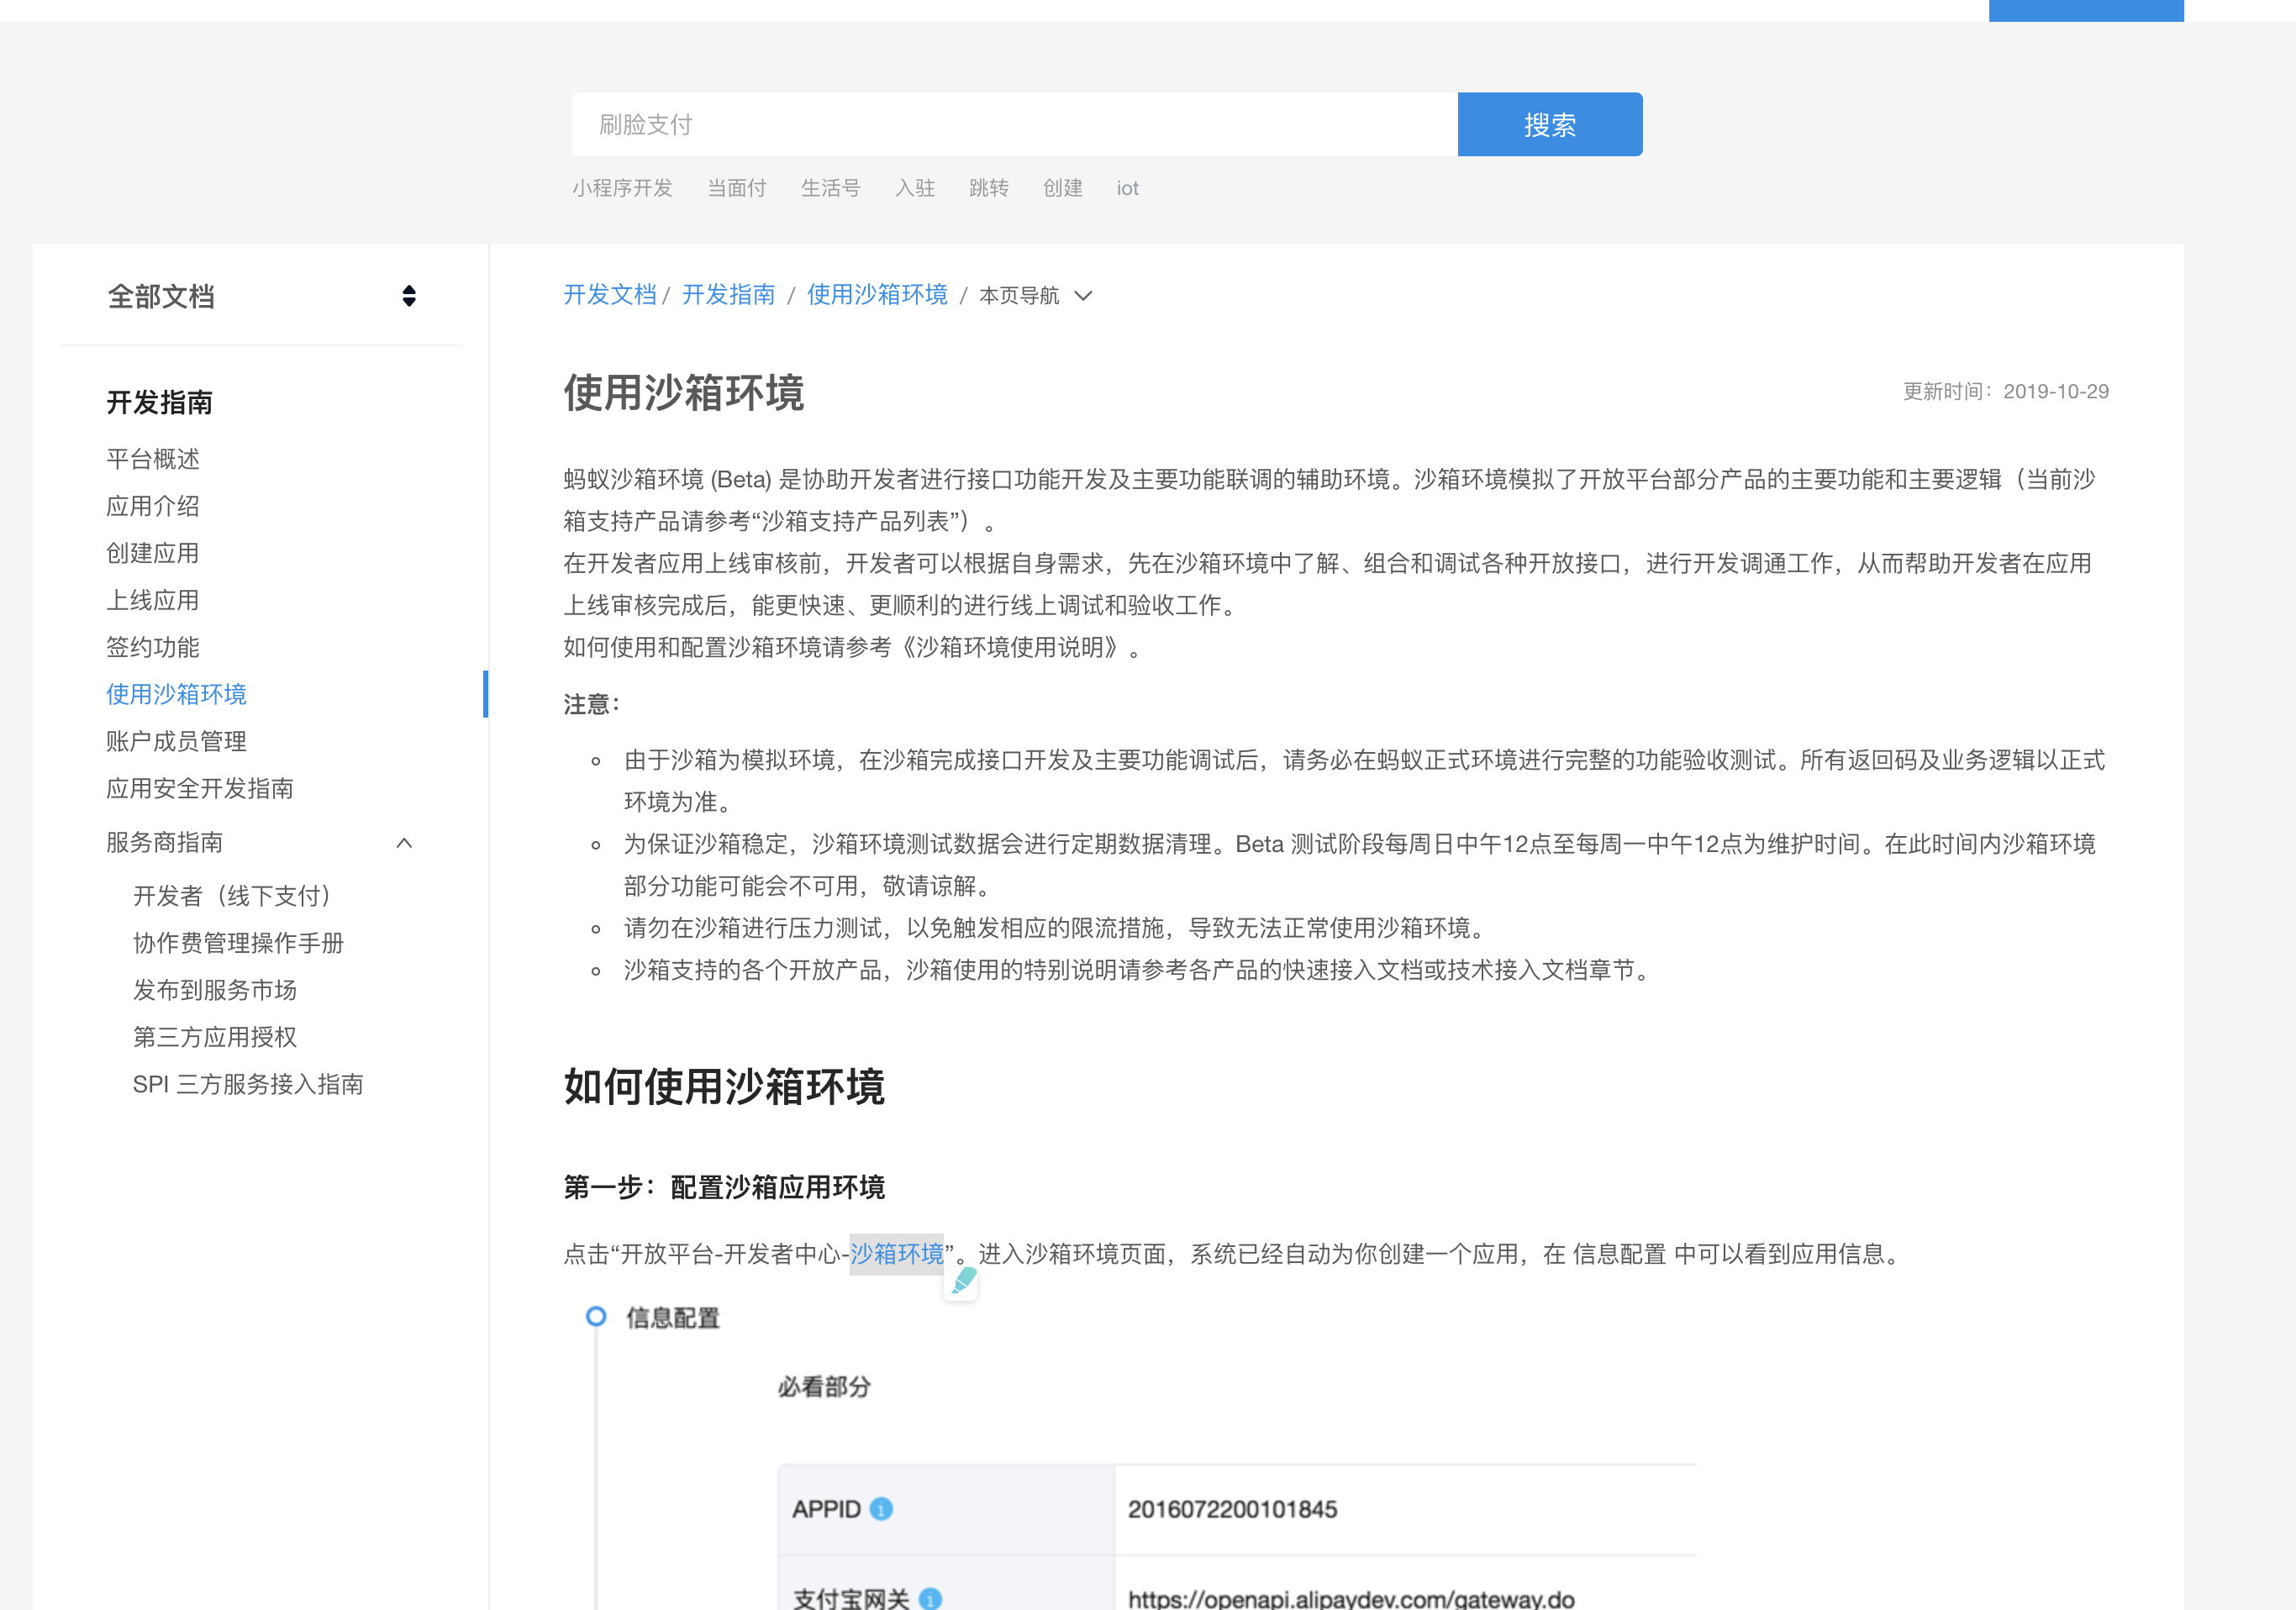Click the 开发指南 breadcrumb link
The image size is (2296, 1610).
[x=728, y=295]
